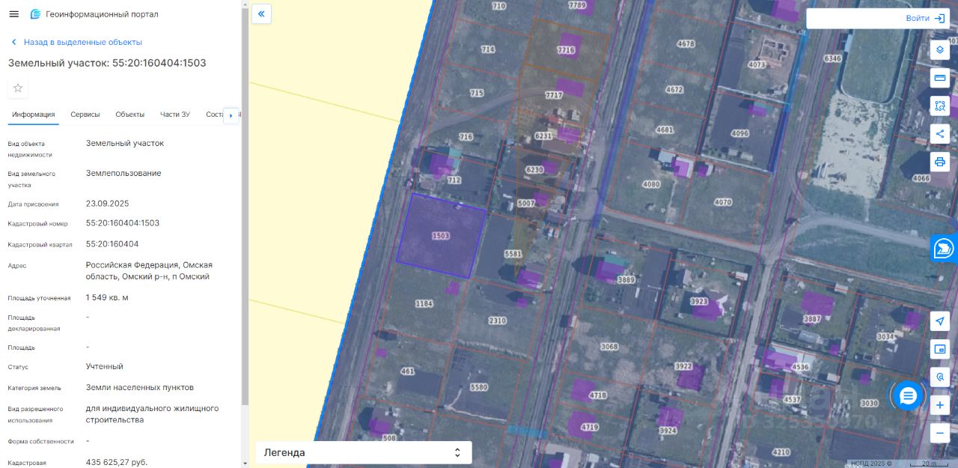Viewport: 958px width, 468px height.
Task: Zoom out on the map
Action: pos(940,433)
